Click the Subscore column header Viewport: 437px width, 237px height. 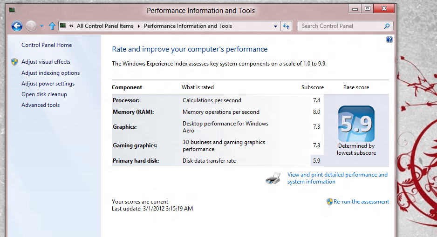click(313, 87)
